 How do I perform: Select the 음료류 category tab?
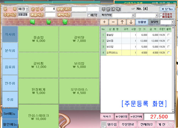[10, 67]
